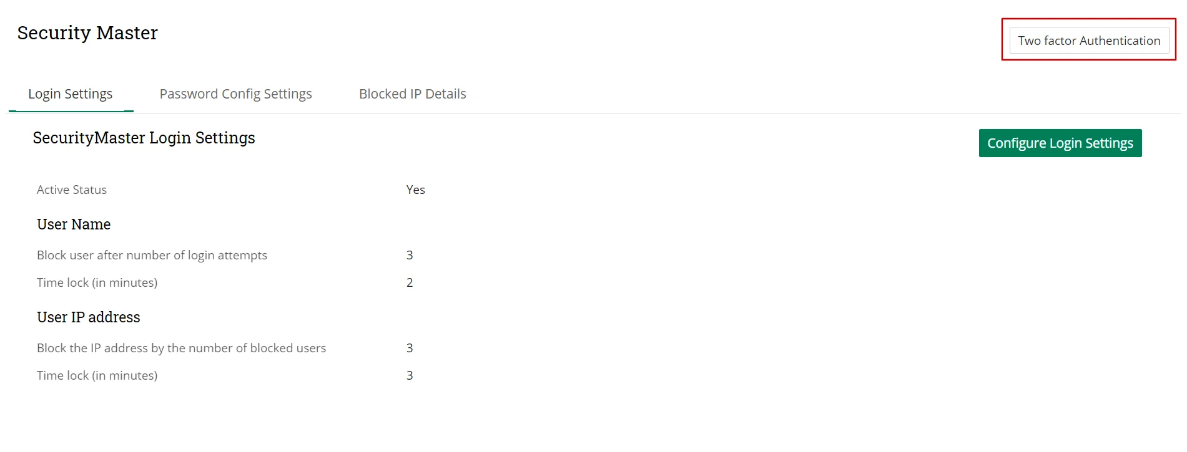1187x452 pixels.
Task: Click Time lock label under User Name
Action: [x=97, y=282]
